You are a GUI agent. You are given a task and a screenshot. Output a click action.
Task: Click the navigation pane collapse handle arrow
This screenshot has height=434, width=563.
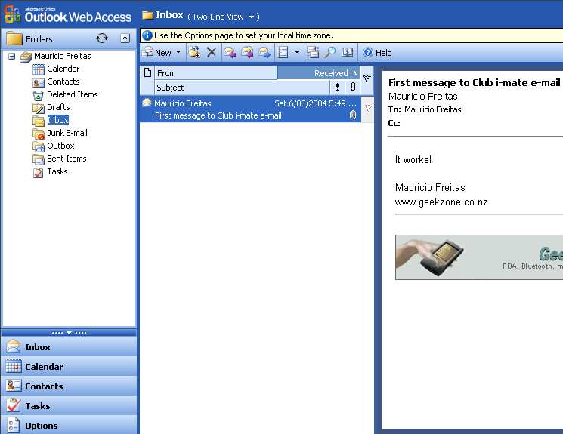(69, 333)
